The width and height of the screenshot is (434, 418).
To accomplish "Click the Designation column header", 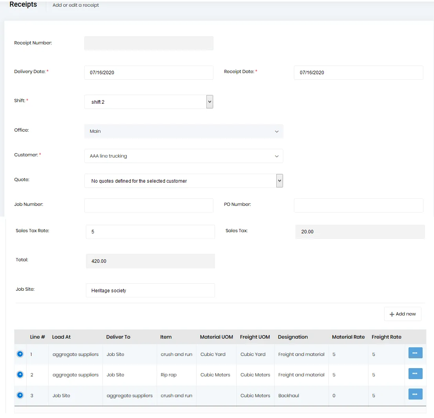I will coord(293,337).
